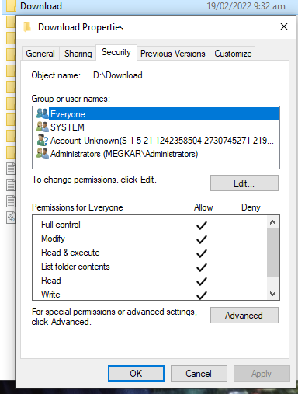Open the Sharing tab

(78, 54)
